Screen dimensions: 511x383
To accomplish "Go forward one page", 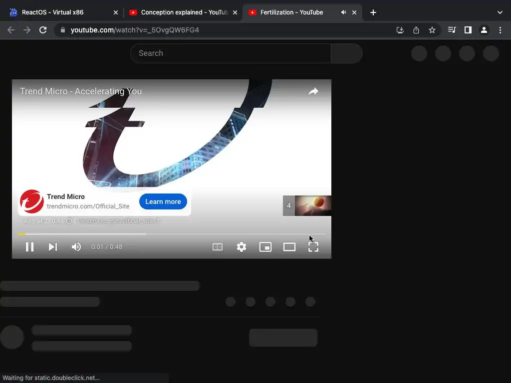I will coord(27,30).
